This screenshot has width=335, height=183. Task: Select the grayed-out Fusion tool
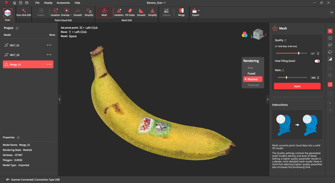point(41,13)
